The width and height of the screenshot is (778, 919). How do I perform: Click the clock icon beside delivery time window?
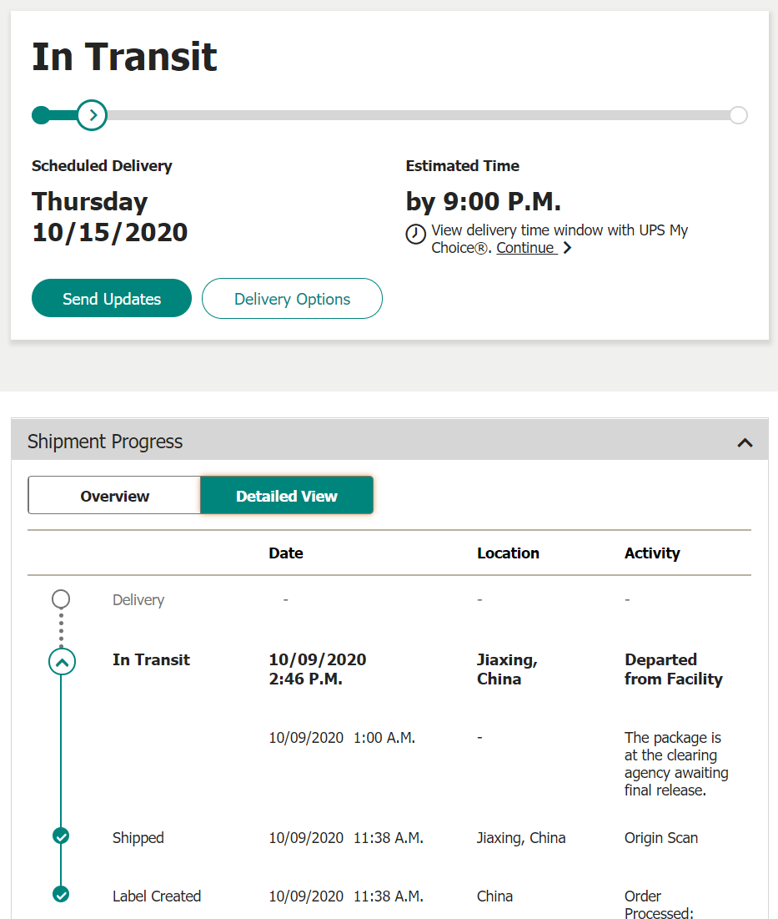[x=415, y=235]
